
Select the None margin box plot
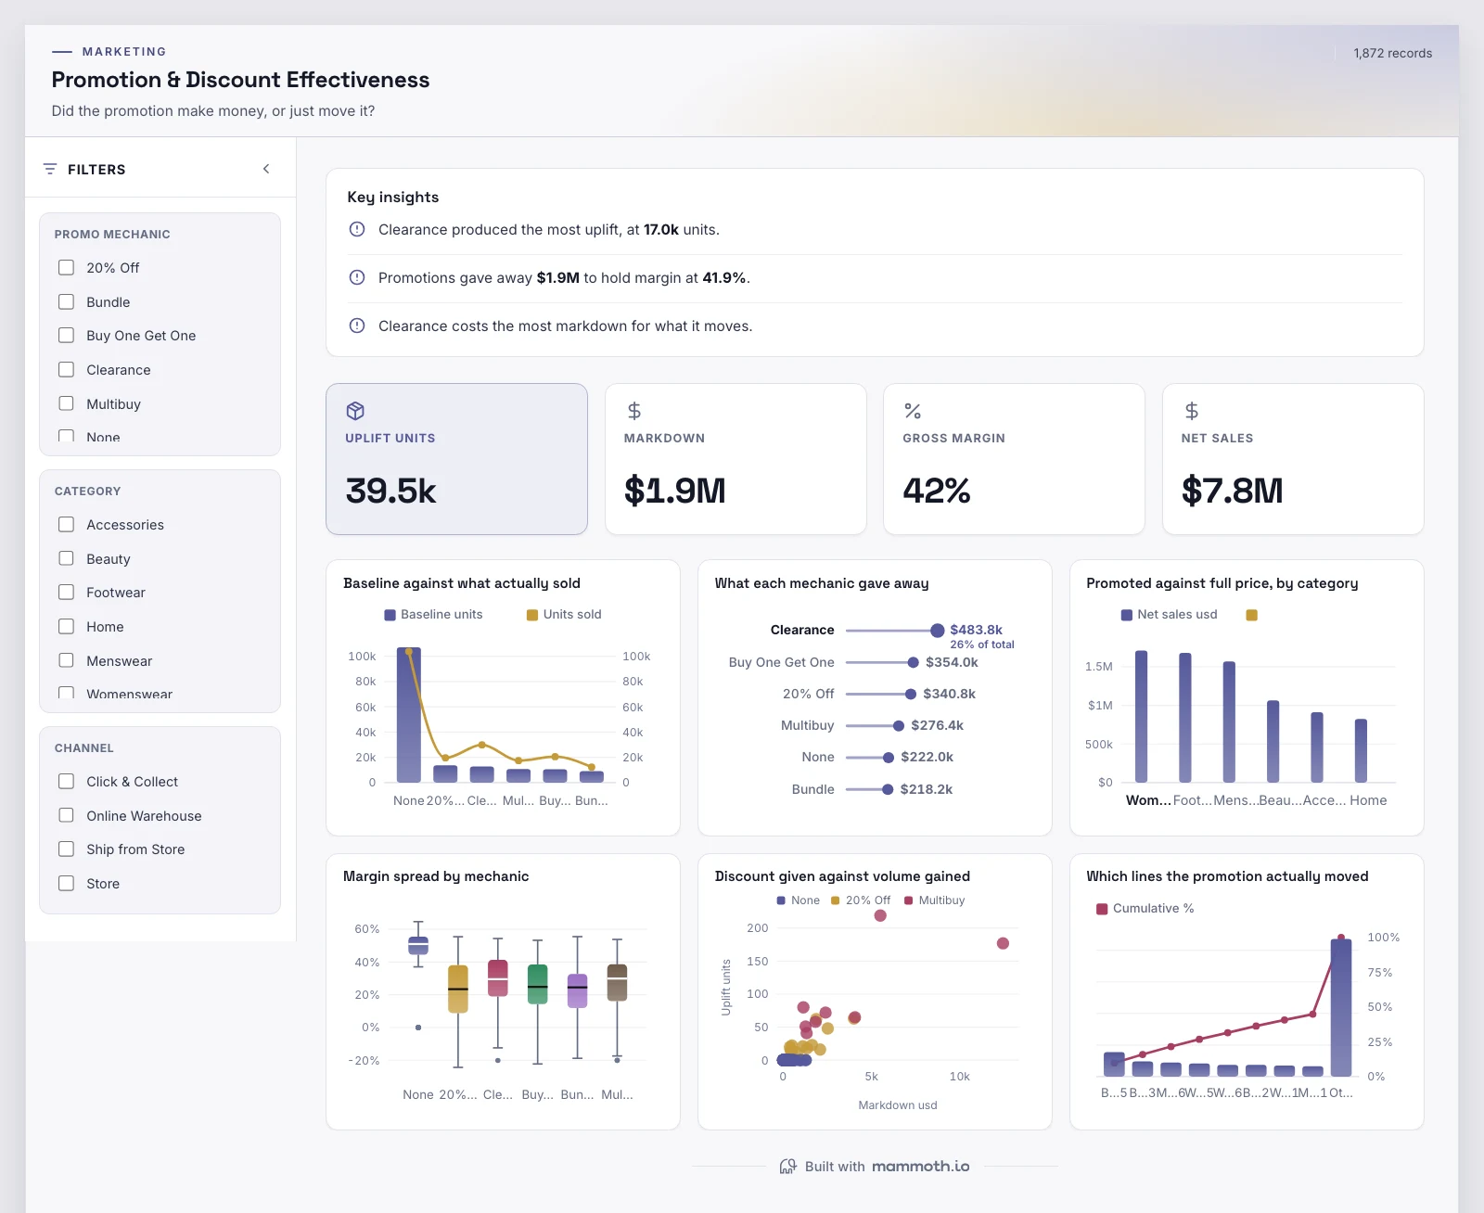[418, 945]
